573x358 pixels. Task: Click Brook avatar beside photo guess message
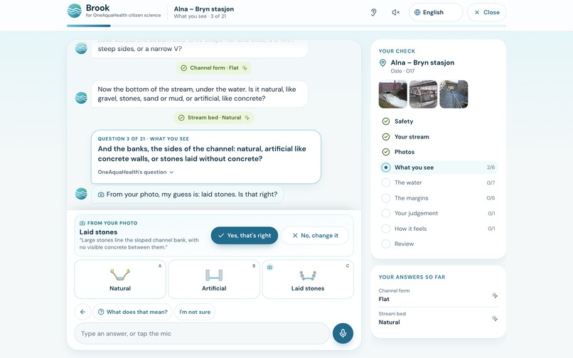coord(81,194)
